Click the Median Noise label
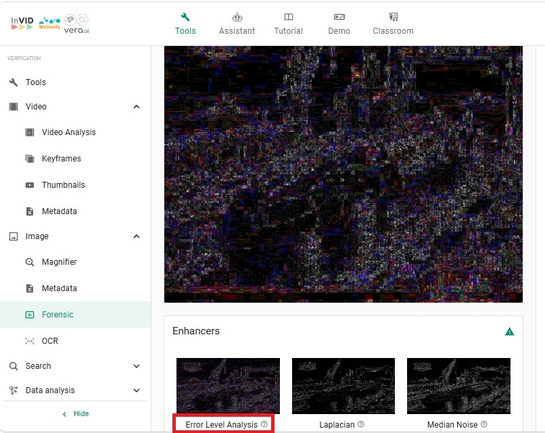 (452, 425)
